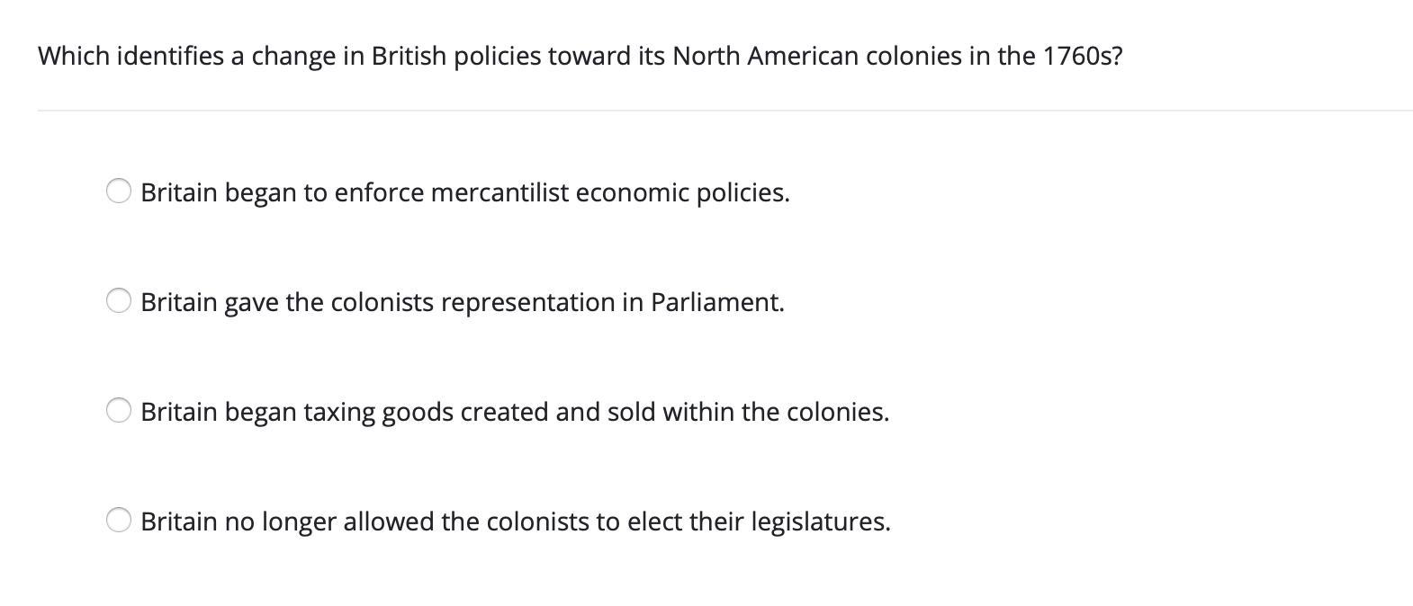
Task: Click '1760s?' at the end of the question
Action: click(x=1083, y=56)
